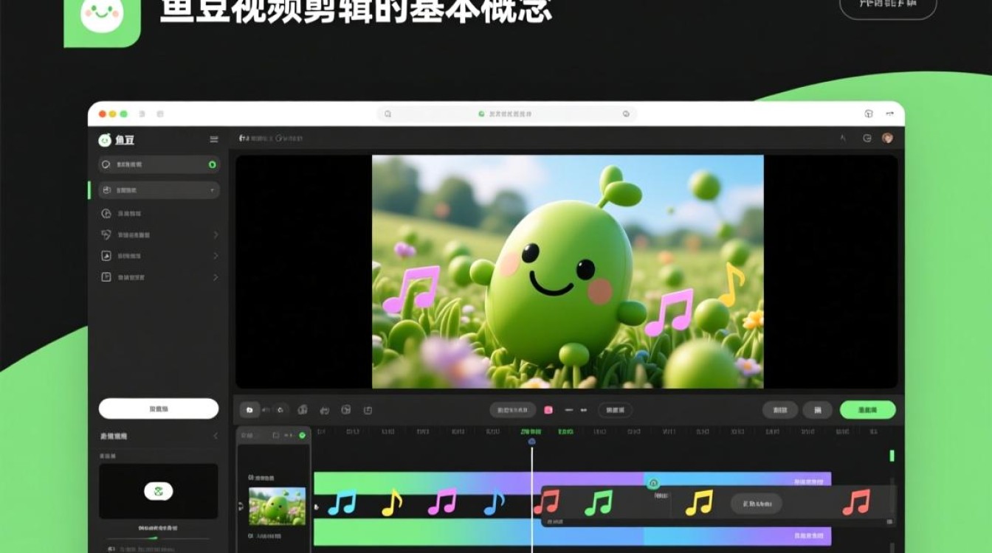This screenshot has height=553, width=992.
Task: Click the timeline playhead handle on the ruler
Action: click(531, 441)
